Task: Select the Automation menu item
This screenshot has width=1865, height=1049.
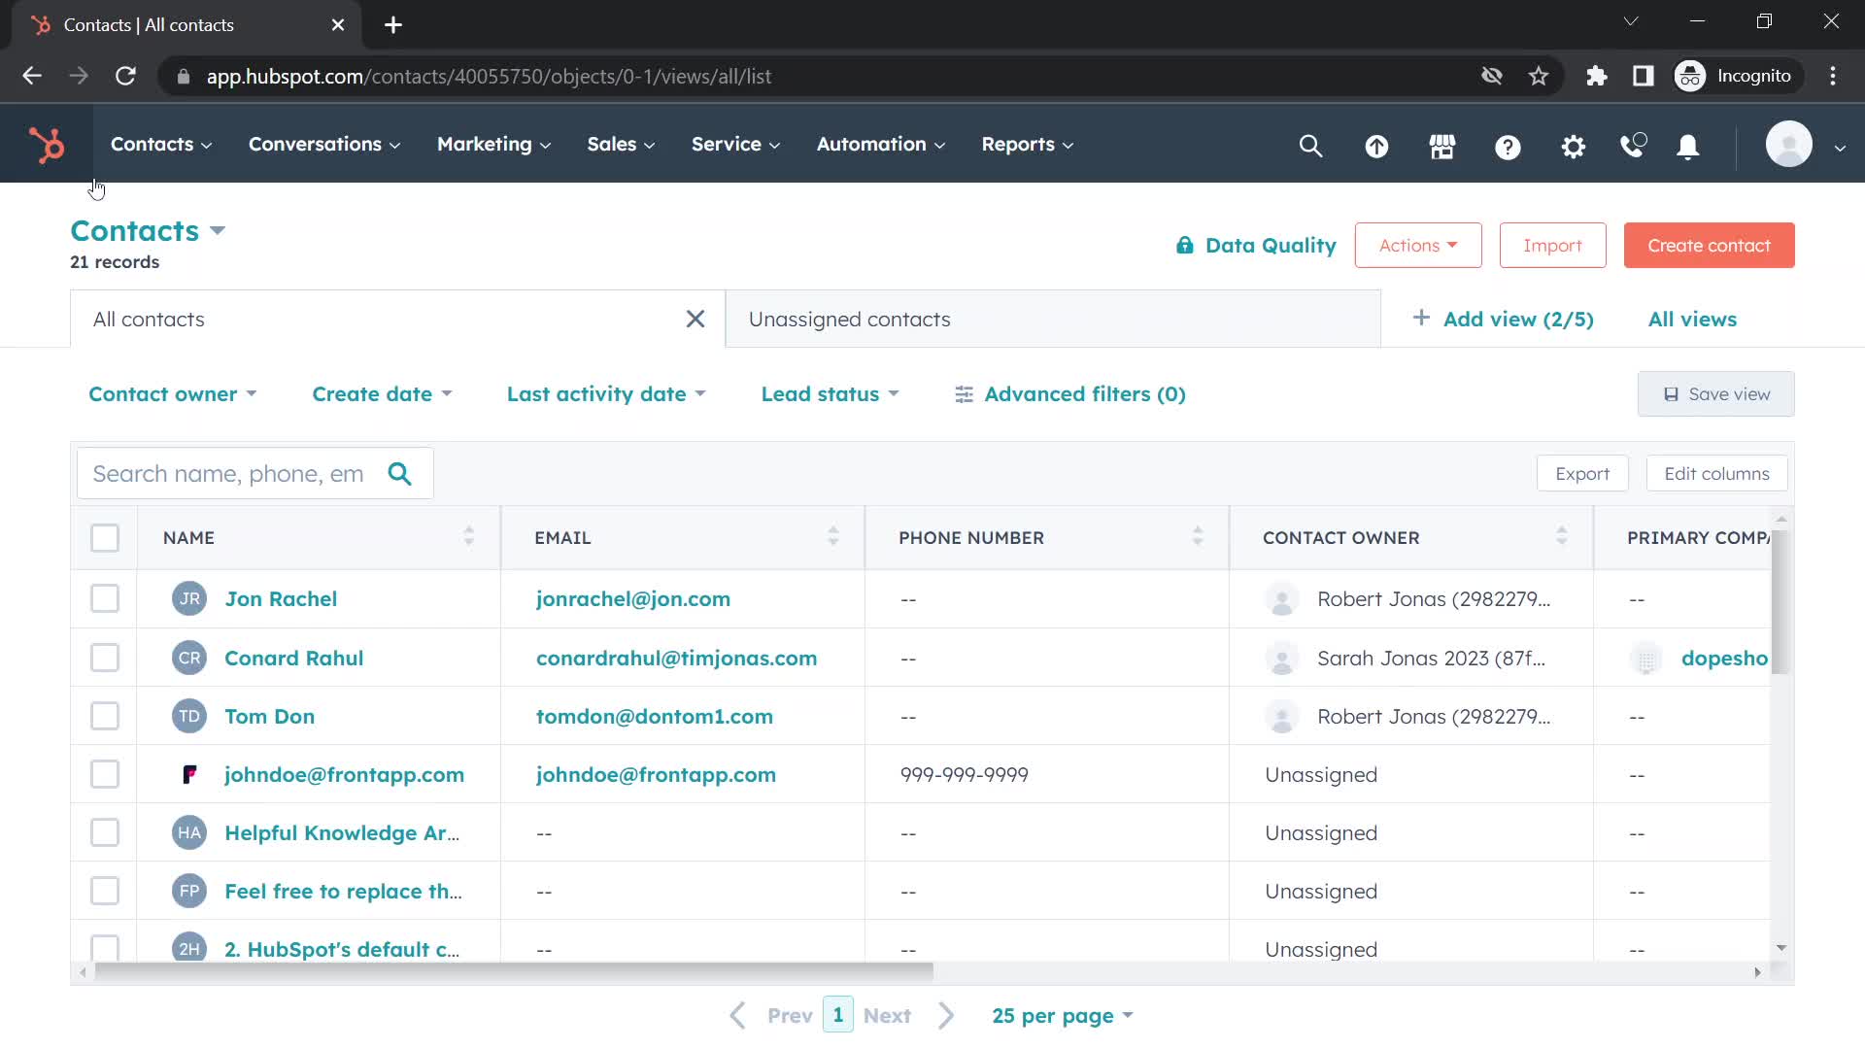Action: coord(880,145)
